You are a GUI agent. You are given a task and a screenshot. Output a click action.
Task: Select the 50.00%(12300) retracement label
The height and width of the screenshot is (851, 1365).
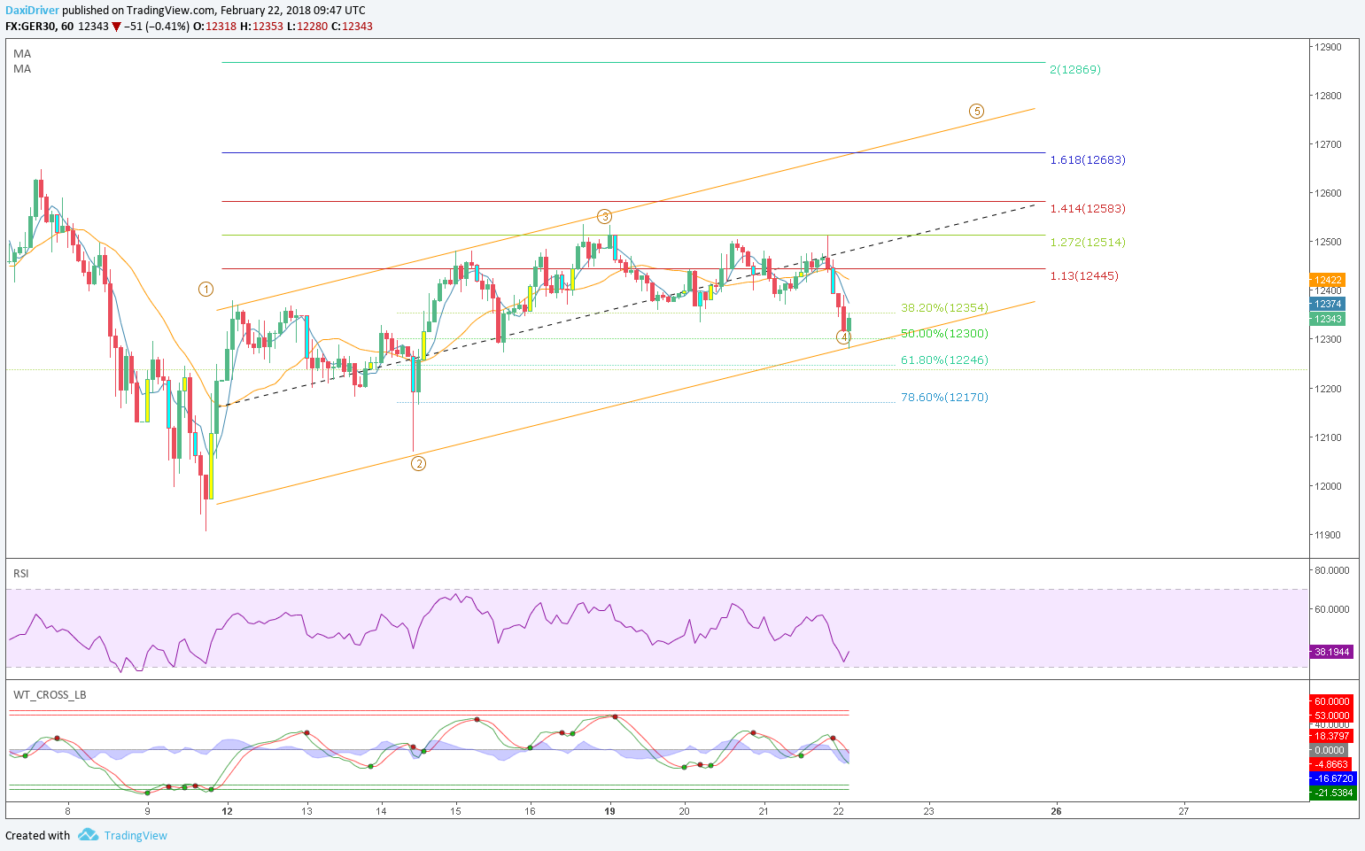[x=944, y=333]
